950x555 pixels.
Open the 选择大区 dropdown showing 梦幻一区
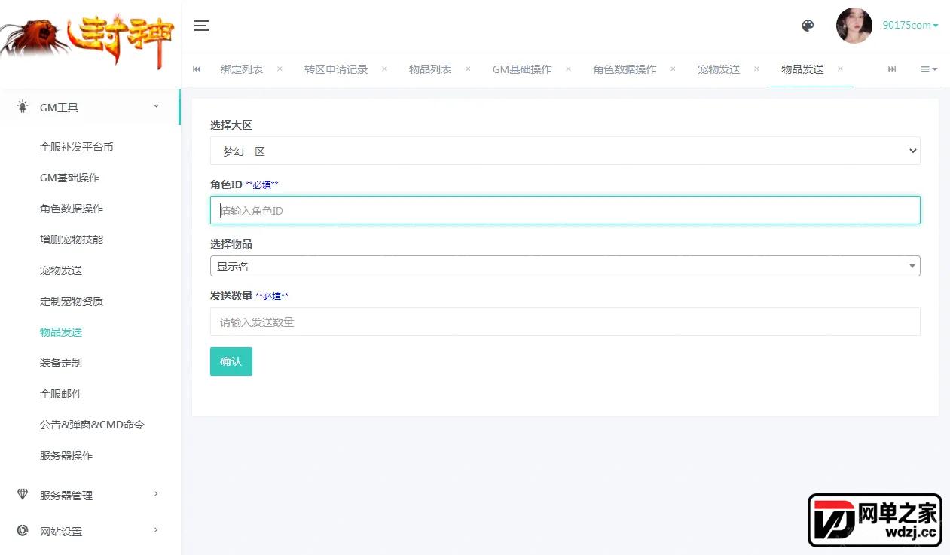[565, 151]
